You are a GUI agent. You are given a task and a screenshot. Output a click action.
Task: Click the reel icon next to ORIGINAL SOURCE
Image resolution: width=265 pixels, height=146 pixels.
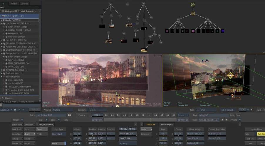click(x=6, y=30)
